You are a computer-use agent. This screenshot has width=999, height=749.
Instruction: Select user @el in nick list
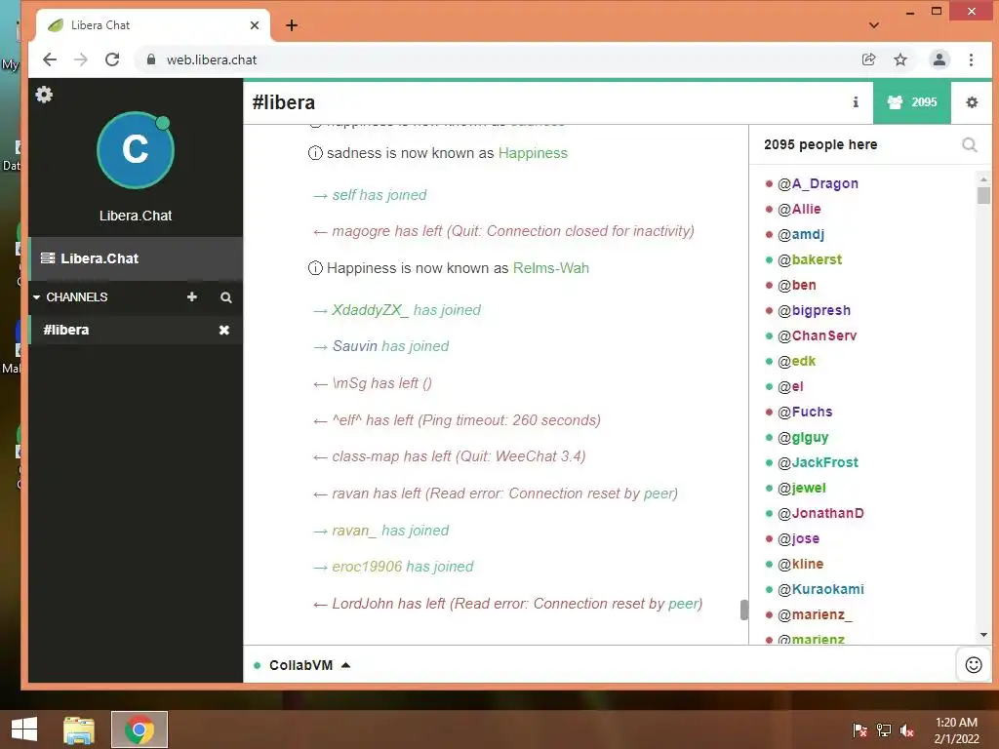coord(790,386)
